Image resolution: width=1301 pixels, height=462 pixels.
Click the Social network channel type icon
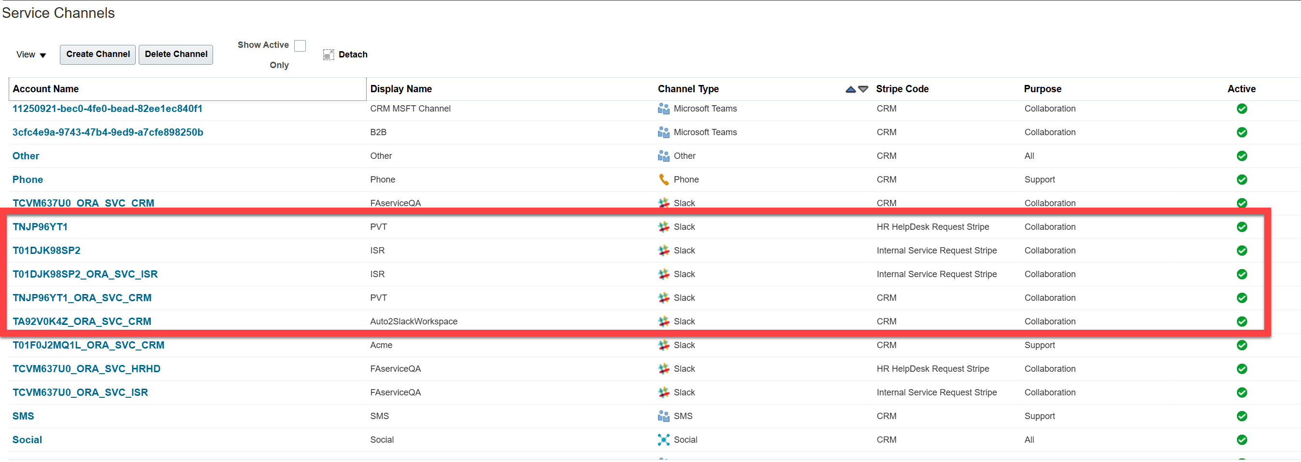pyautogui.click(x=663, y=440)
